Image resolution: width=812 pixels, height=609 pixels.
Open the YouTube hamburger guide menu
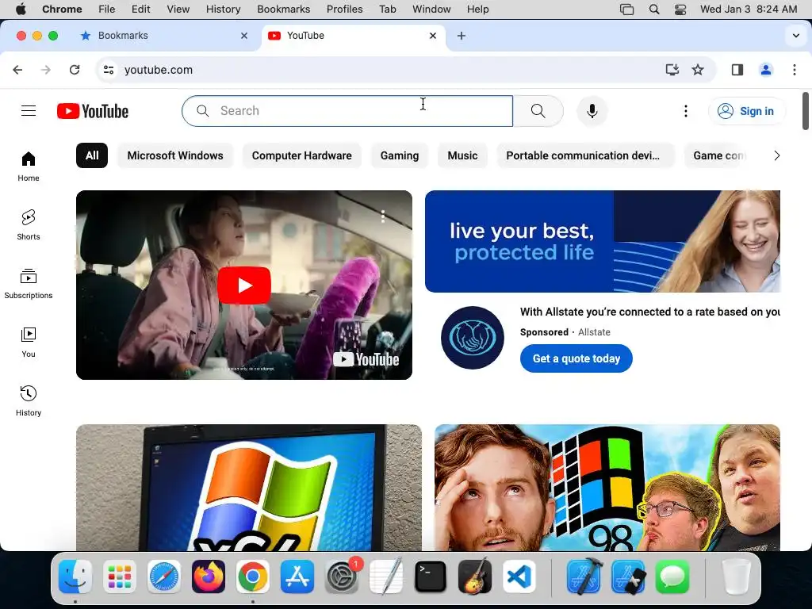click(29, 111)
